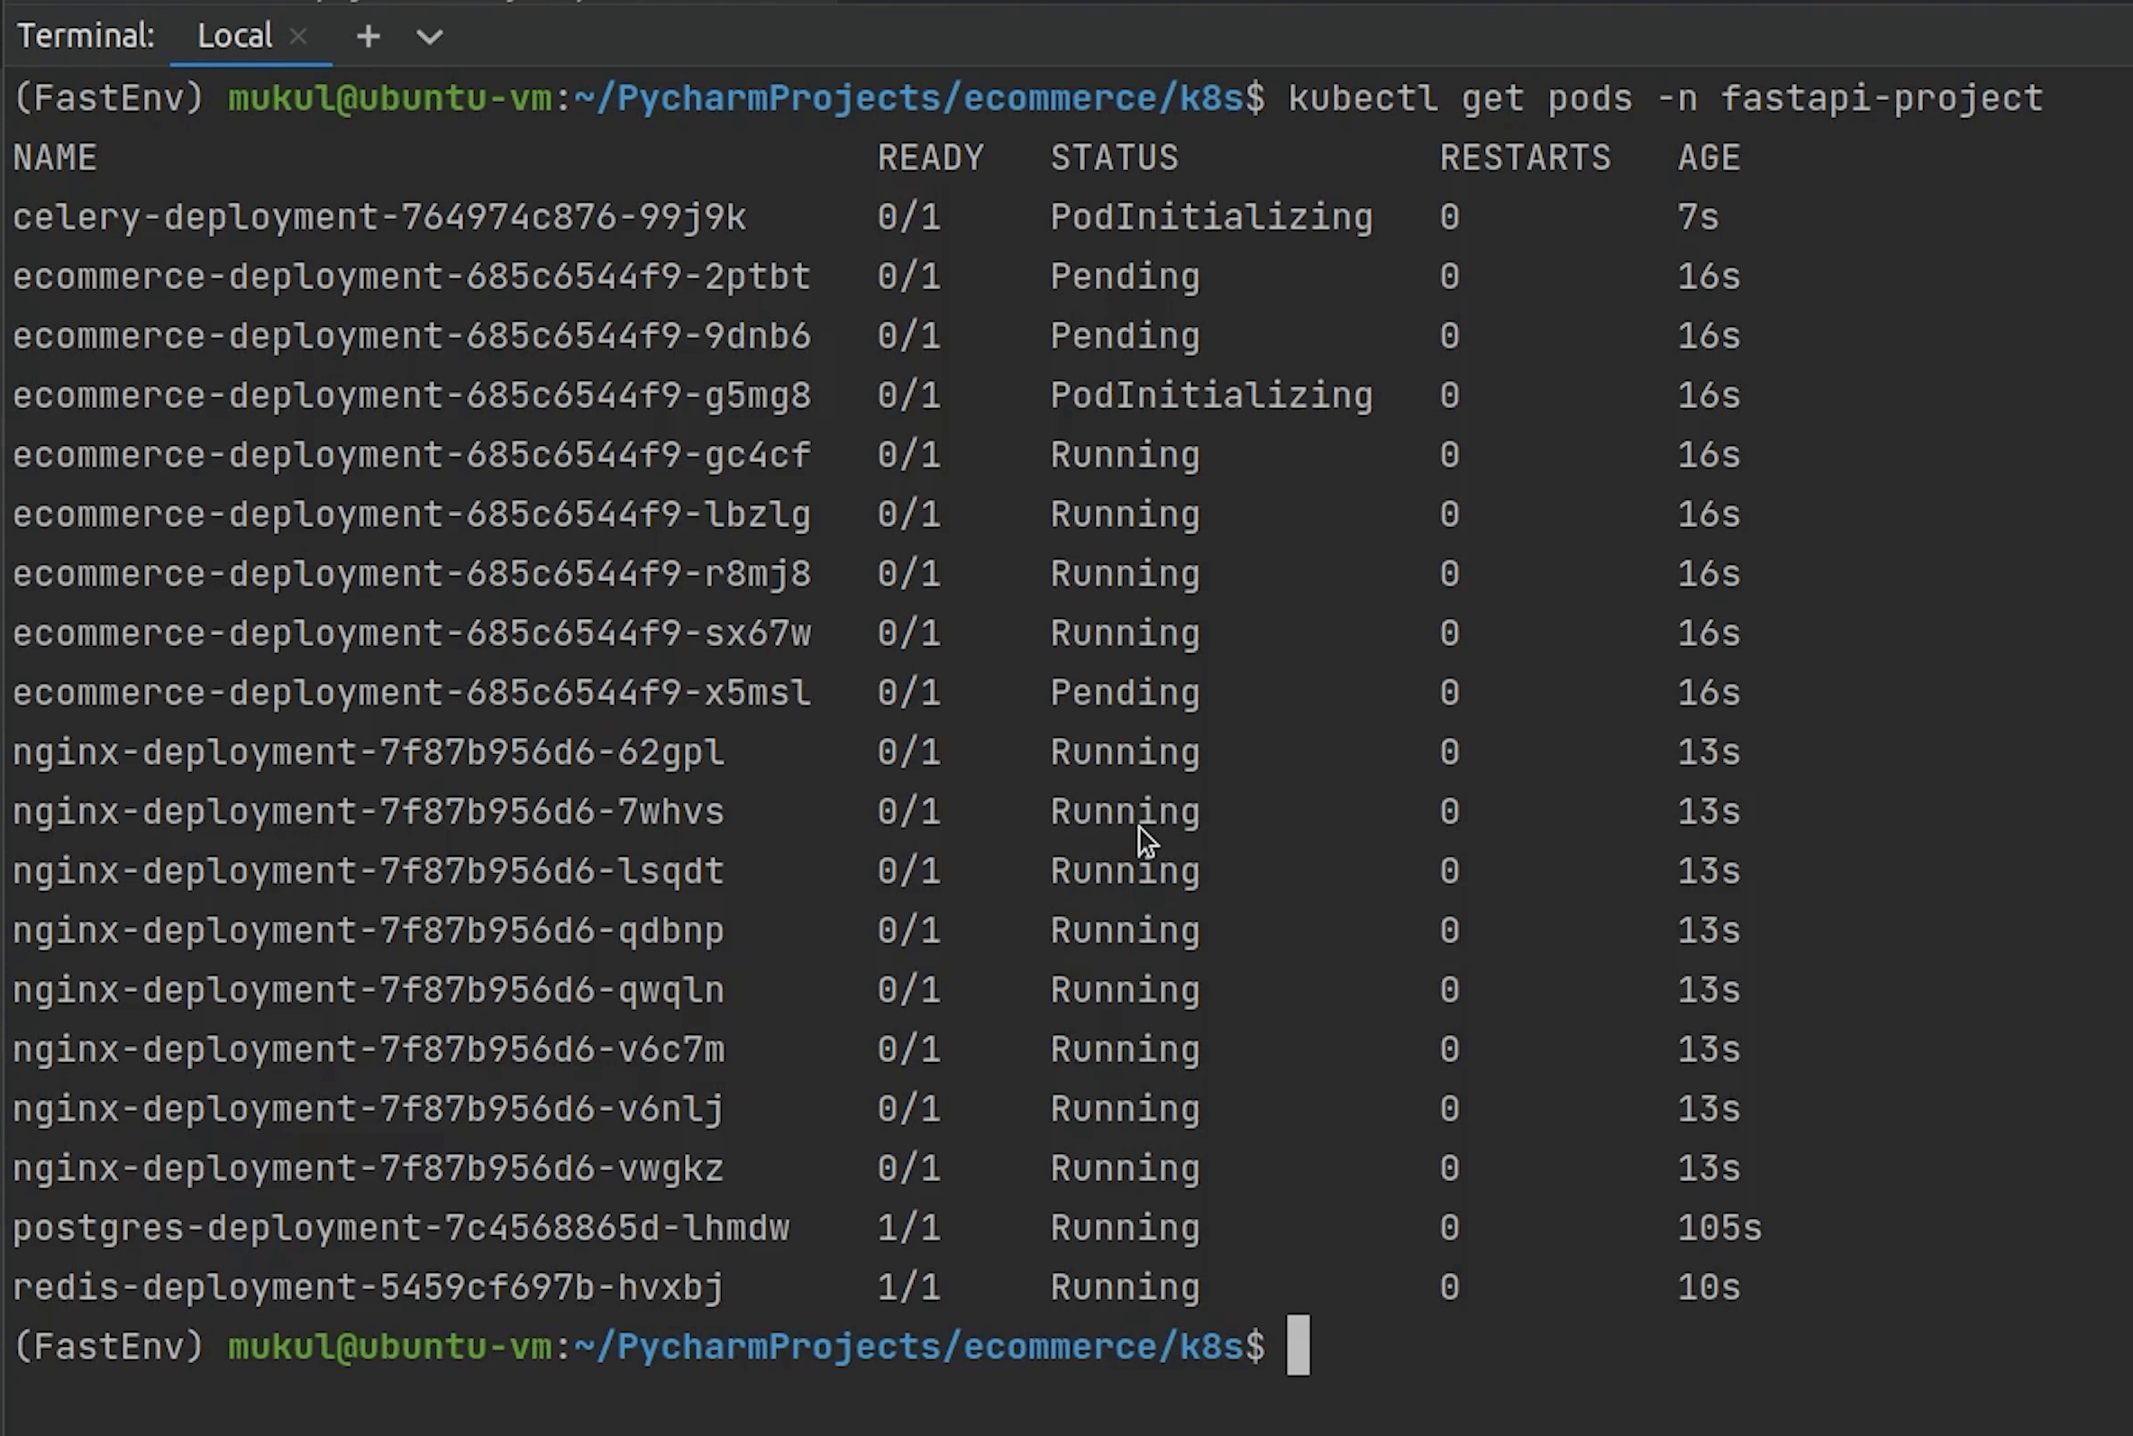
Task: Click the Terminal tool window label
Action: 87,37
